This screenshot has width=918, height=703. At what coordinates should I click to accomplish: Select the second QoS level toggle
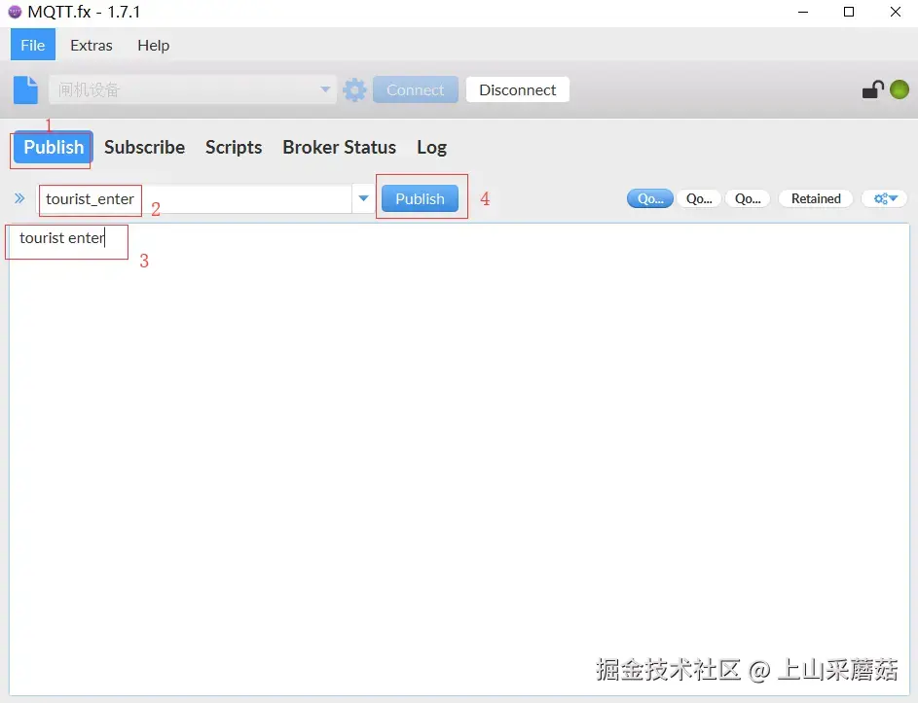(x=699, y=199)
